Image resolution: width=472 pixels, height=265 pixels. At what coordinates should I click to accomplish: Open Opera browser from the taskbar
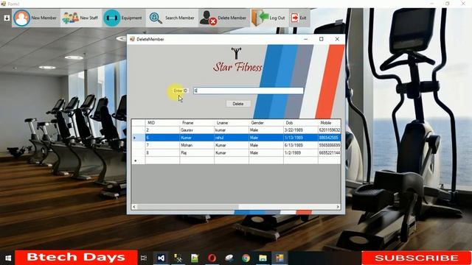212,258
